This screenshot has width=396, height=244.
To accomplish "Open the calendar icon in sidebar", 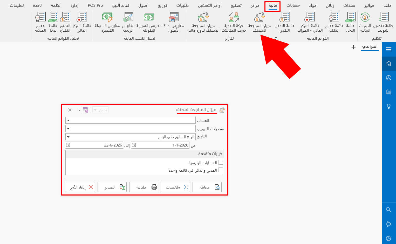I will pyautogui.click(x=389, y=92).
